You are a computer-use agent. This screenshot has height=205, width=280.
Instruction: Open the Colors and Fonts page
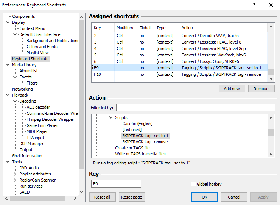pos(42,47)
